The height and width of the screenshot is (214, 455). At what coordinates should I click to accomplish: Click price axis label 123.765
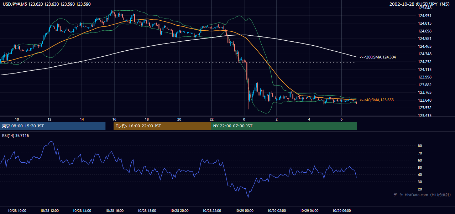coord(425,92)
